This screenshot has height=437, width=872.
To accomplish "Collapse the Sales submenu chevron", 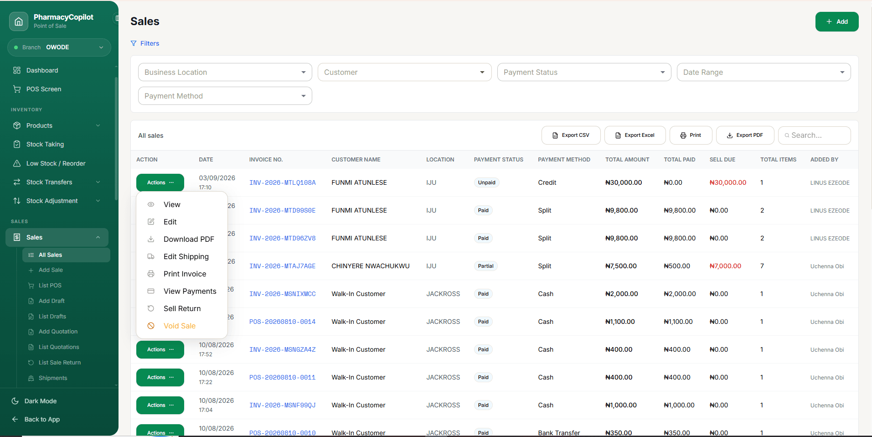I will [98, 237].
